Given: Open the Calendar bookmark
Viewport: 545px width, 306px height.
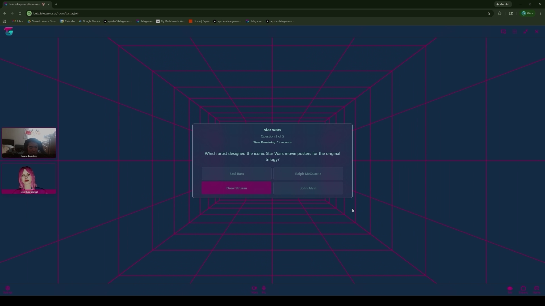Looking at the screenshot, I should [x=68, y=21].
